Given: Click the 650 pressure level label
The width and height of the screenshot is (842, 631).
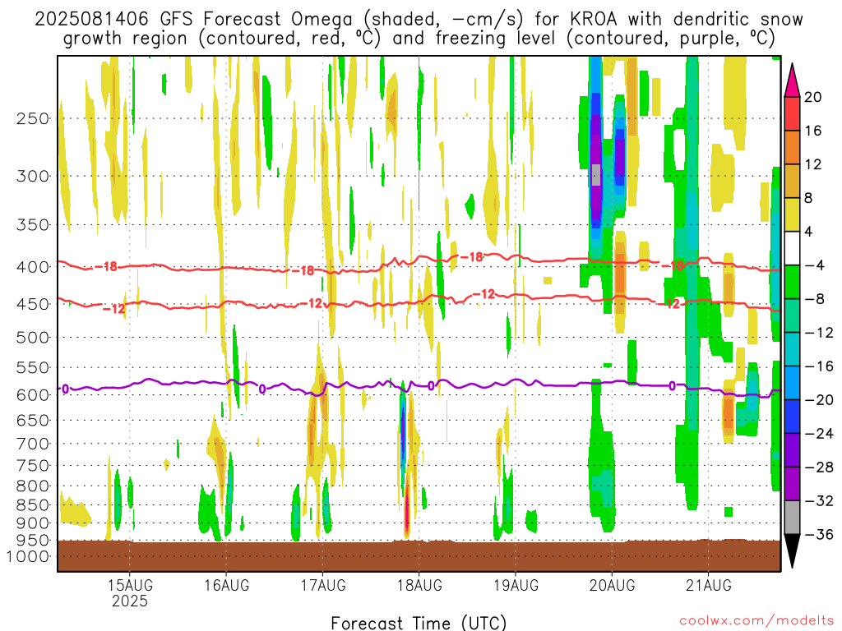Looking at the screenshot, I should pyautogui.click(x=33, y=420).
